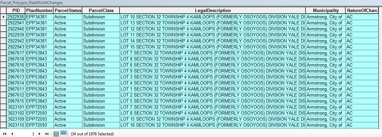The image size is (382, 137).
Task: Click the ParcelClass column header
Action: [x=101, y=10]
